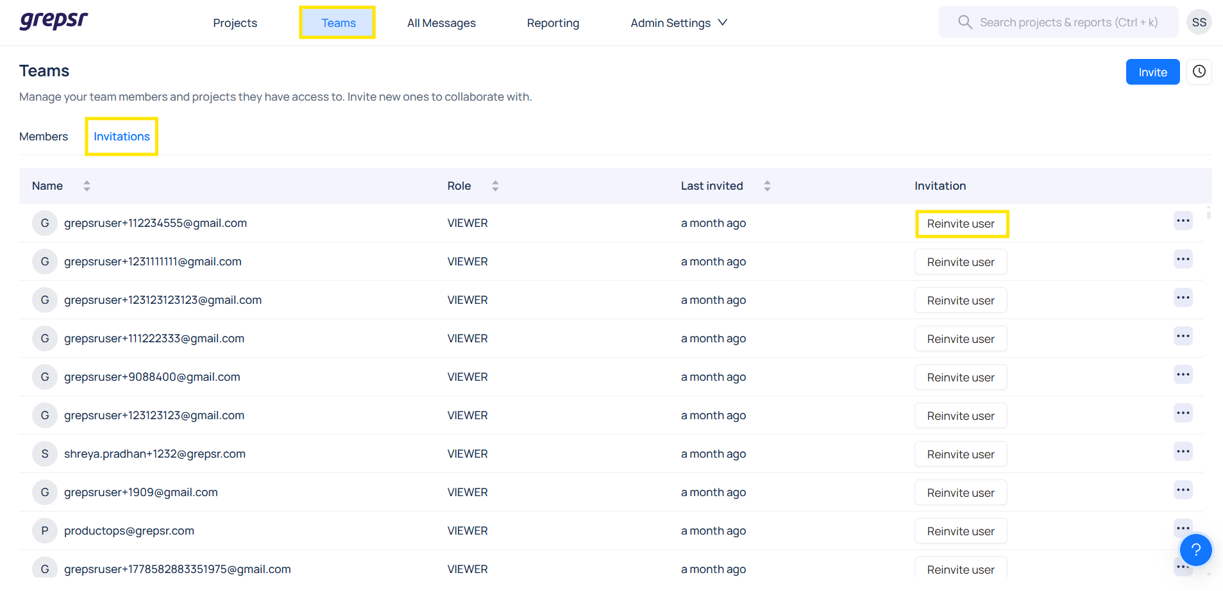Sort the table by Role

pyautogui.click(x=495, y=186)
